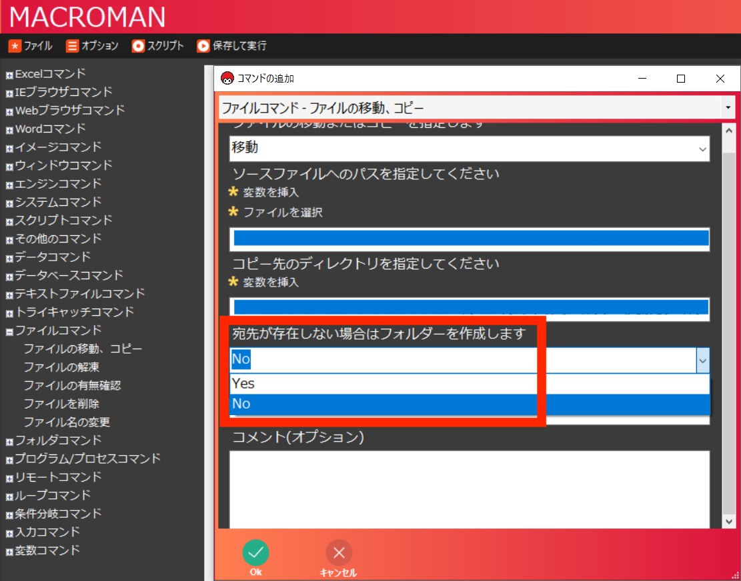Expand the IEブラウザコマンド tree node
This screenshot has width=741, height=581.
point(9,93)
